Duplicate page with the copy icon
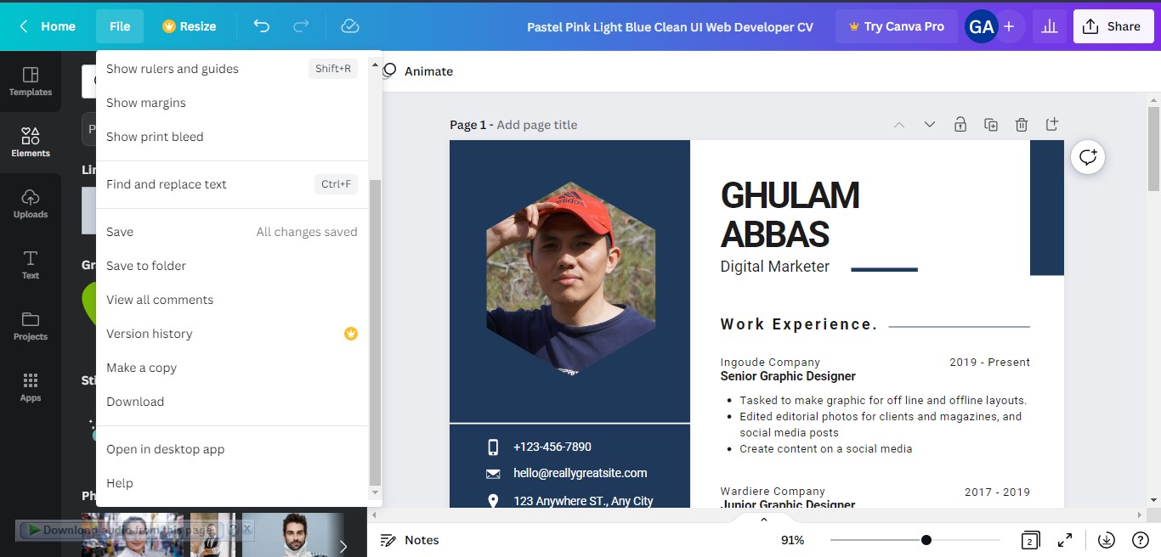 pos(991,125)
